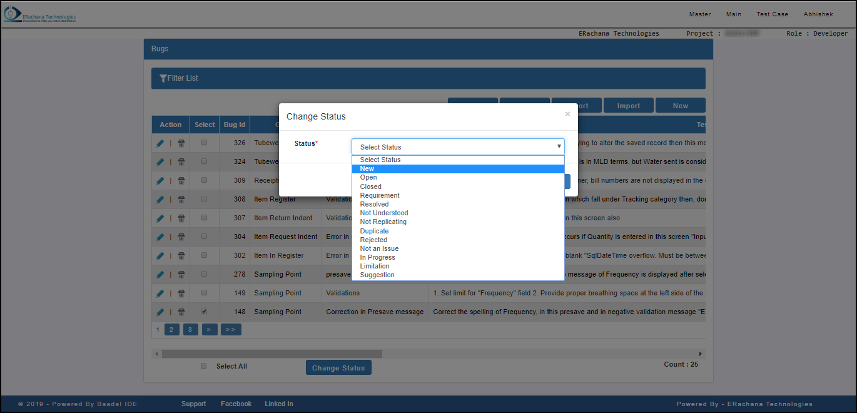The image size is (857, 413).
Task: Edit bug 308 with pencil icon
Action: [160, 200]
